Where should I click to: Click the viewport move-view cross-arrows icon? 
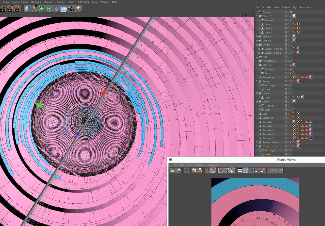click(242, 15)
